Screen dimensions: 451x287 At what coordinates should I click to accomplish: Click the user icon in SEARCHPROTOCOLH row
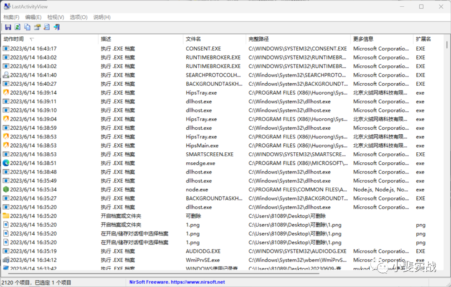coord(6,75)
